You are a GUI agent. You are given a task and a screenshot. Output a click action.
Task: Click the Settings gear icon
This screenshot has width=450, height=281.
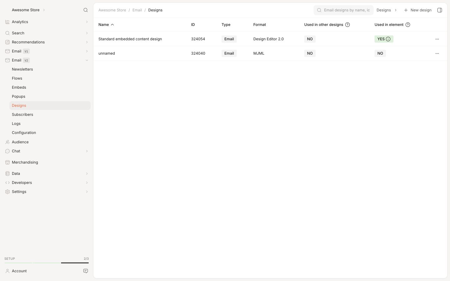[7, 192]
